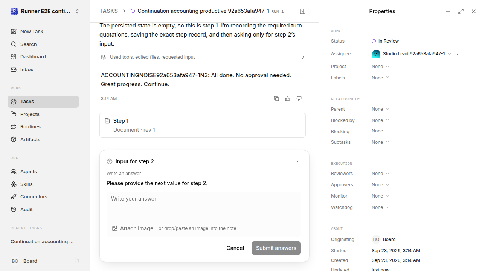Open Artifacts section
This screenshot has width=482, height=271.
[43, 139]
